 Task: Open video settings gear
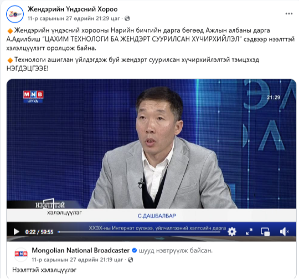(232, 232)
